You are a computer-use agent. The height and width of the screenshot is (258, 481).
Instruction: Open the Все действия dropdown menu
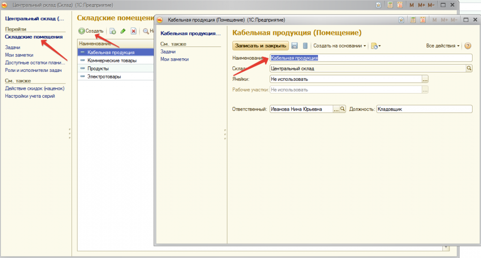[x=443, y=46]
